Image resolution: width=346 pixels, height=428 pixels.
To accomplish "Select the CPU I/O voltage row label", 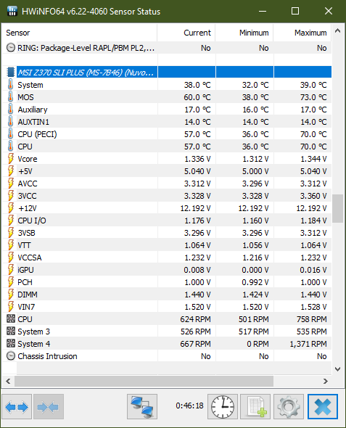I will 32,221.
